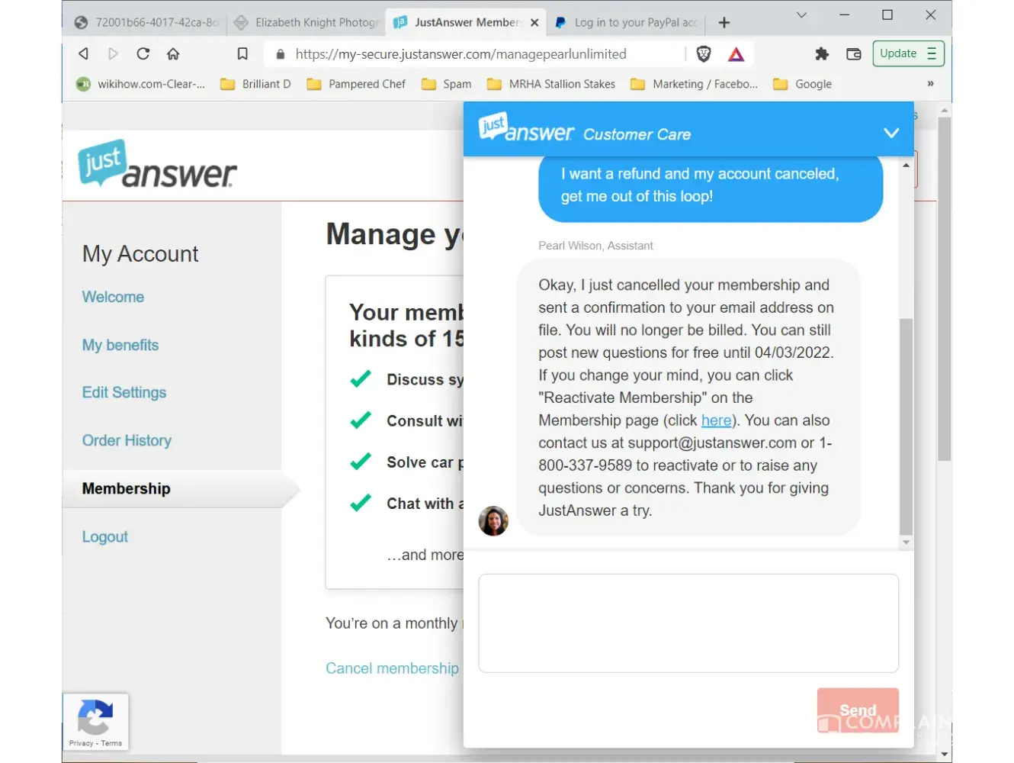Click the browser back arrow icon
Image resolution: width=1014 pixels, height=763 pixels.
click(x=84, y=53)
